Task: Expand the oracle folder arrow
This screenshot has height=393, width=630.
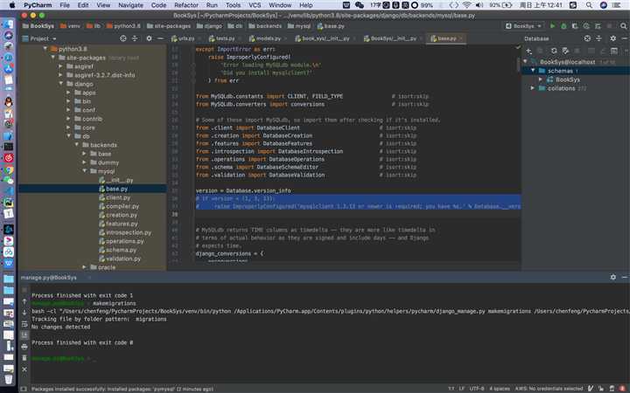Action: [84, 267]
